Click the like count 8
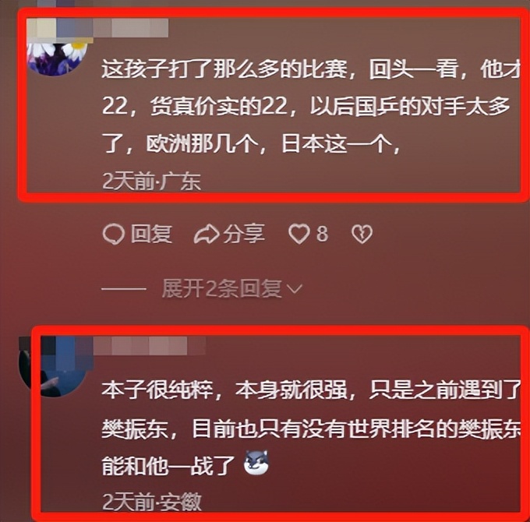The image size is (530, 522). (322, 234)
